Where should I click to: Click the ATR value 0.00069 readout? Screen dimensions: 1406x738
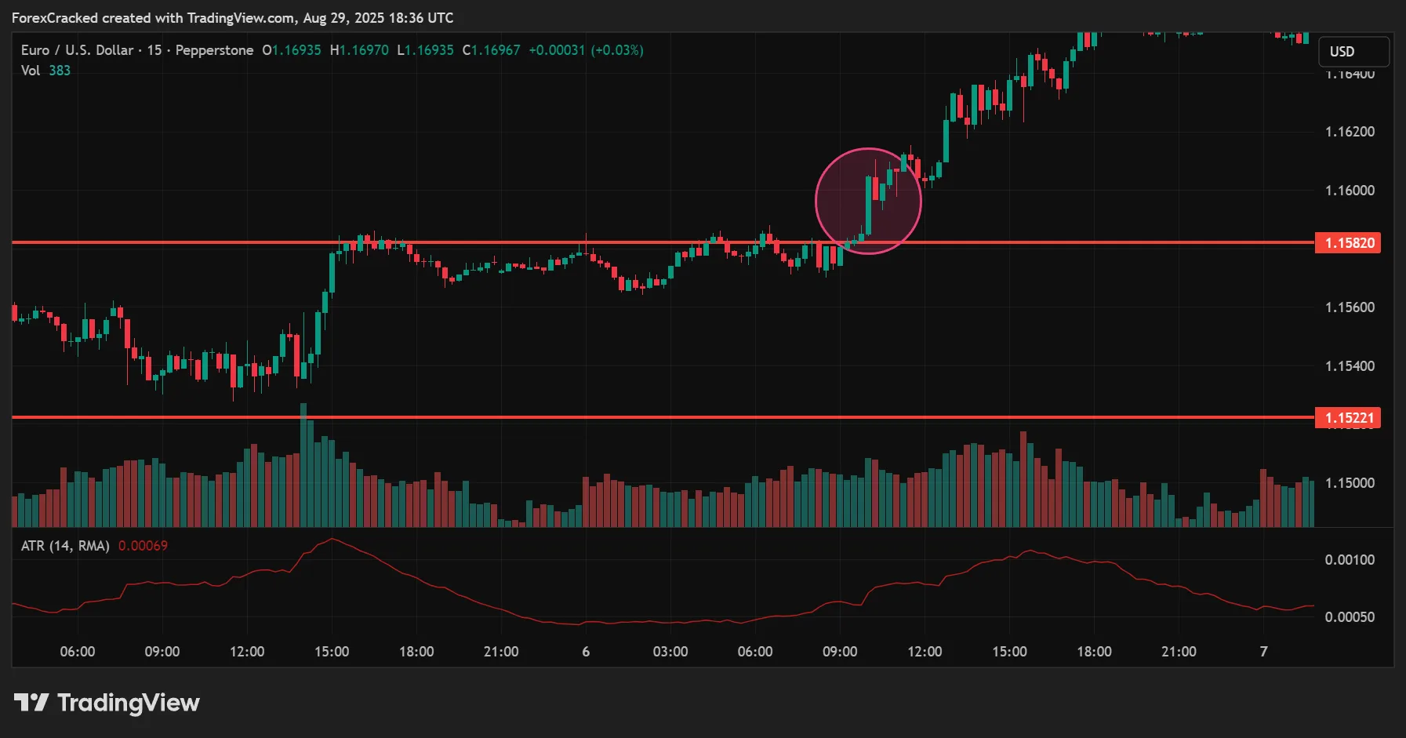[144, 545]
